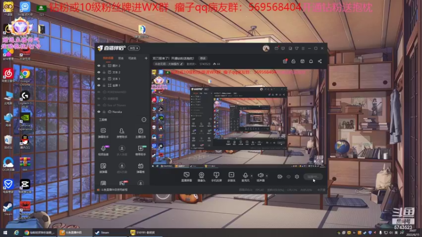
Task: Open the 弹幕秀 danmaku show tool
Action: [140, 167]
